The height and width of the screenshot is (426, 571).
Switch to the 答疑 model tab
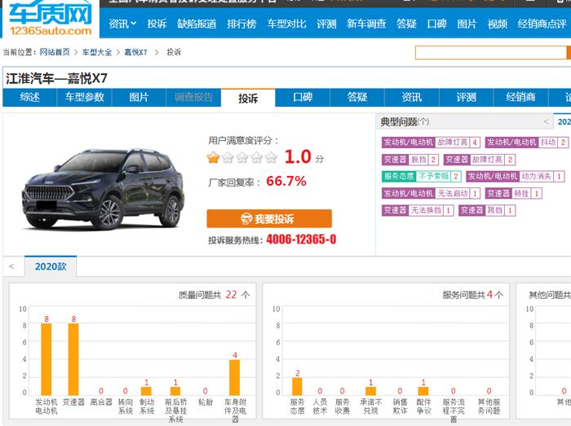[x=357, y=98]
